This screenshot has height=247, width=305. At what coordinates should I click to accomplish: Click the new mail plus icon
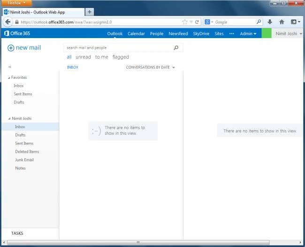pos(11,48)
